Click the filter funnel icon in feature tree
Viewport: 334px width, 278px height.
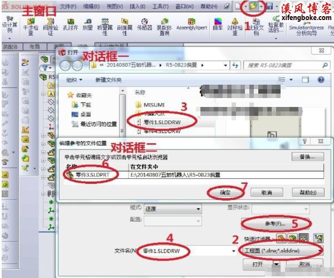tap(45, 68)
